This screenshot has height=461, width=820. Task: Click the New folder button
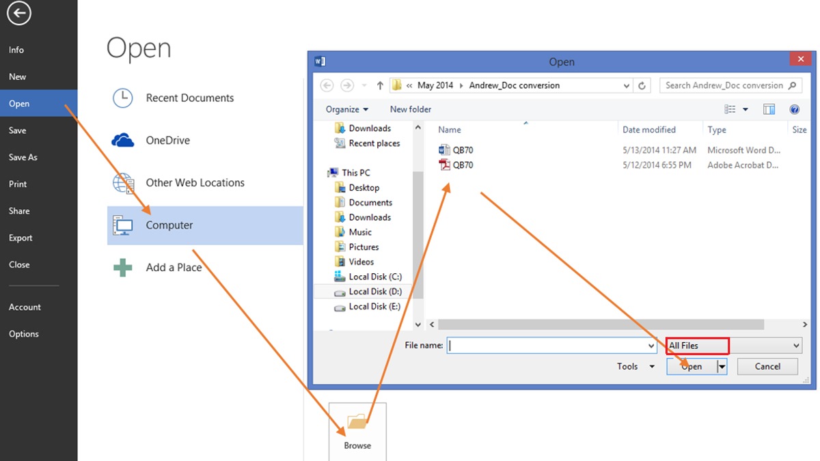pyautogui.click(x=410, y=109)
